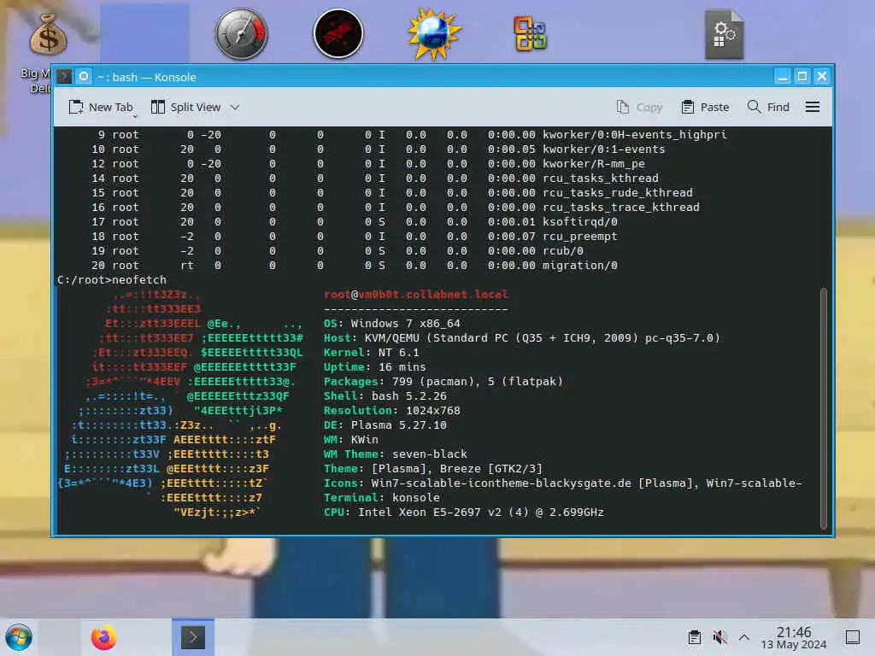Expand the Split View chevron dropdown
This screenshot has height=656, width=875.
pos(235,107)
